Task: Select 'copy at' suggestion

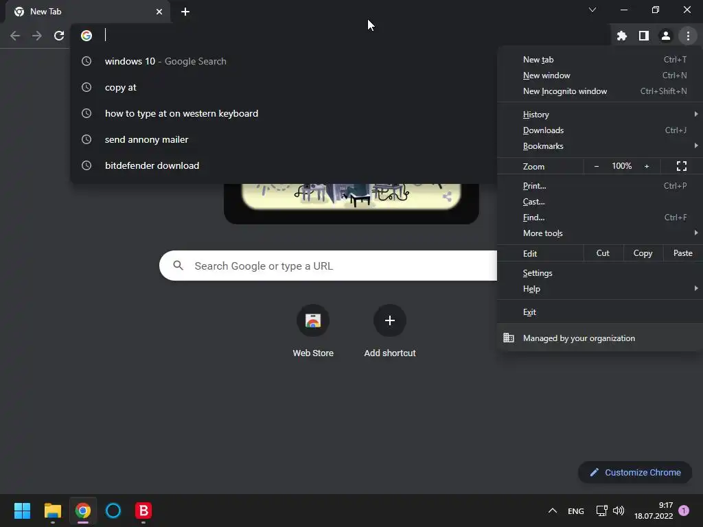Action: coord(284,87)
